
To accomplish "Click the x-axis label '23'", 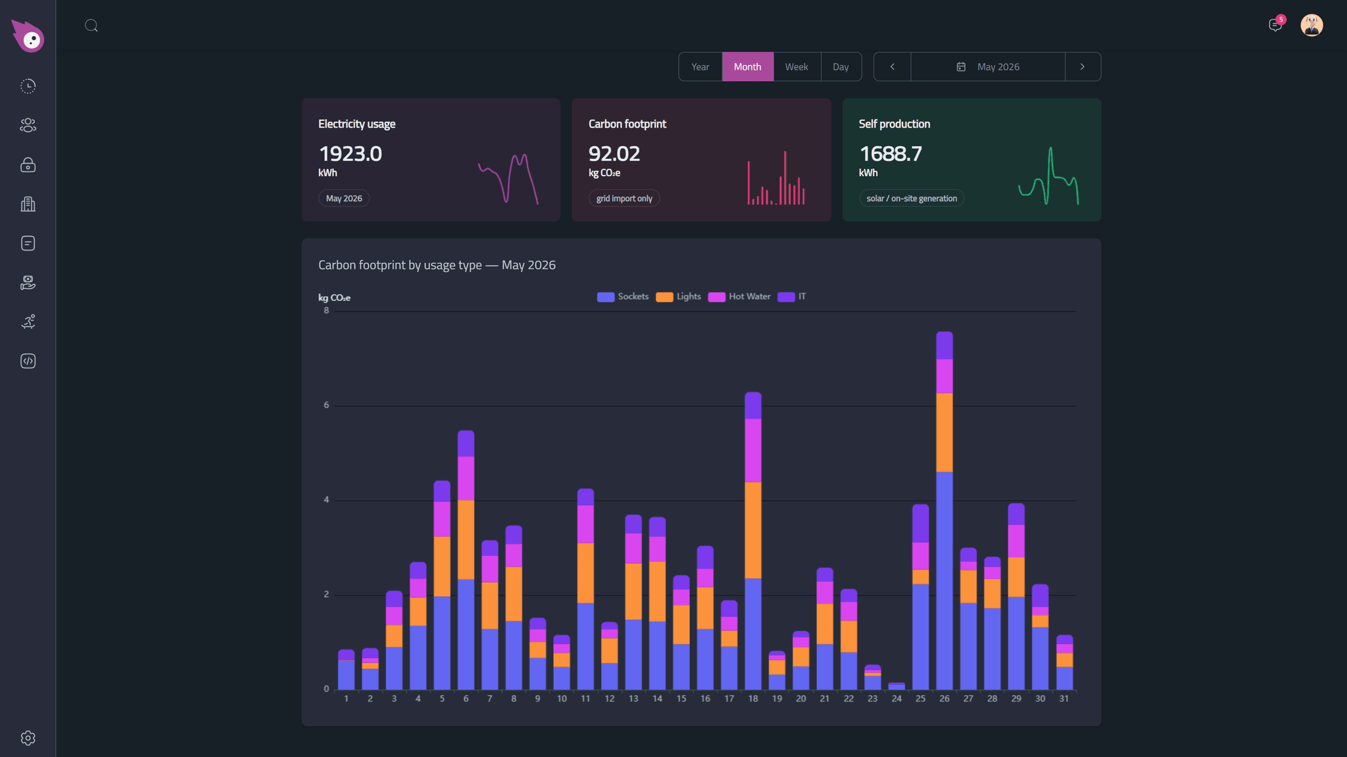I will coord(873,699).
